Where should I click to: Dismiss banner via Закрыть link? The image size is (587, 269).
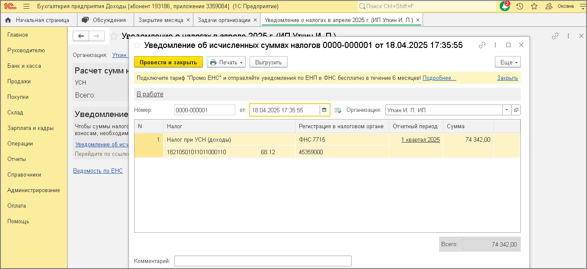tap(507, 78)
